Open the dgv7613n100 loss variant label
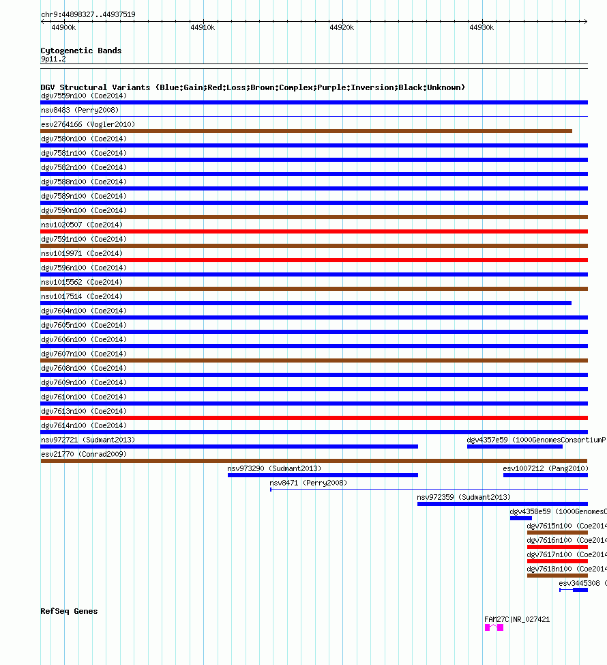Viewport: 607px width, 665px height. [x=84, y=412]
